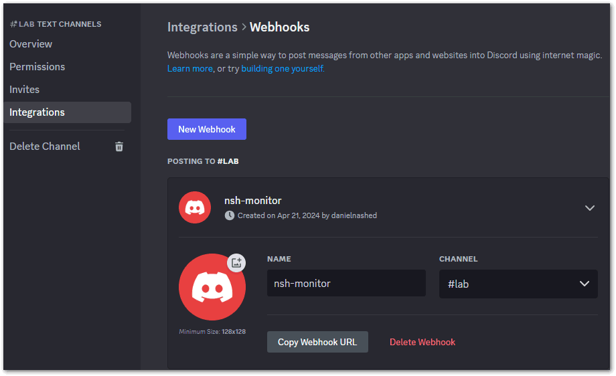This screenshot has height=376, width=616.
Task: Delete the nsh-monitor webhook
Action: (x=422, y=343)
